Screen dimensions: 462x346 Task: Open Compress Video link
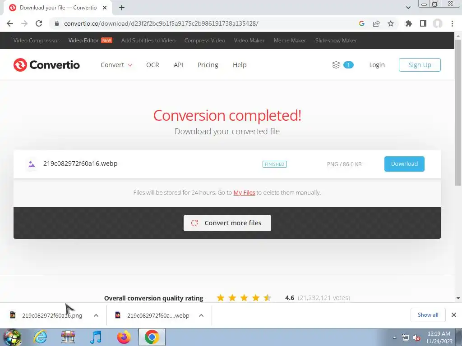[205, 41]
